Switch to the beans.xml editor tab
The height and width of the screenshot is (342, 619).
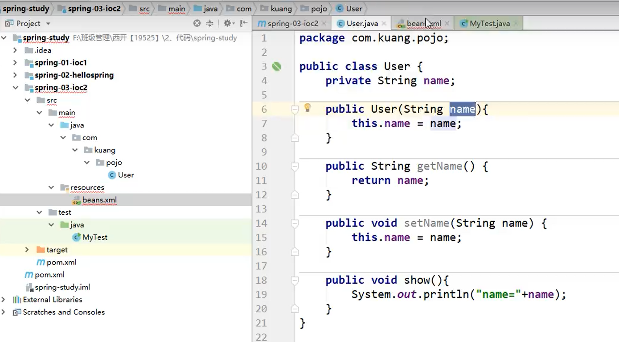point(423,23)
